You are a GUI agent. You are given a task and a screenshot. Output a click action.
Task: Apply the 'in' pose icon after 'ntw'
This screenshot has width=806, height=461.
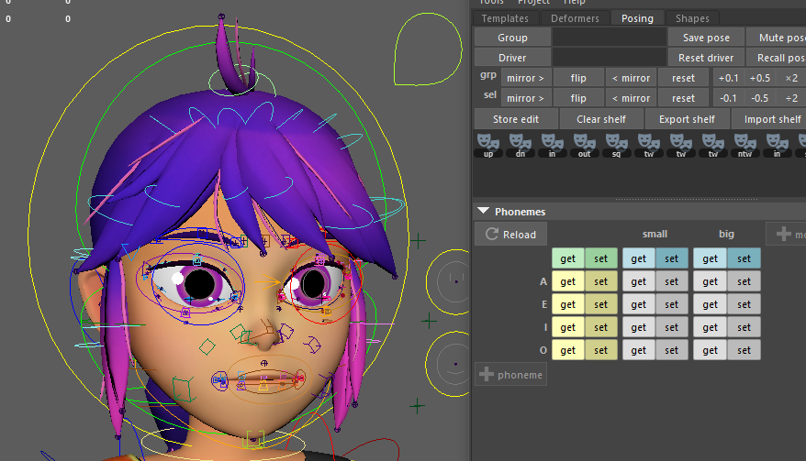coord(777,146)
